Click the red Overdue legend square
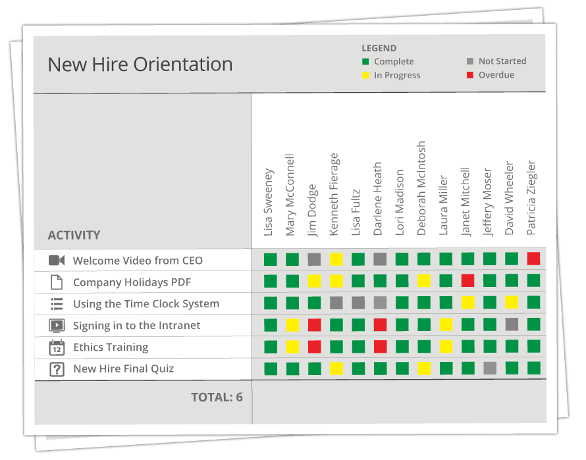This screenshot has width=586, height=460. (x=469, y=75)
